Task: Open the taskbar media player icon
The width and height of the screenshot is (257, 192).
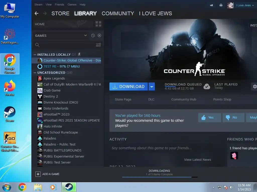Action: [x=53, y=187]
